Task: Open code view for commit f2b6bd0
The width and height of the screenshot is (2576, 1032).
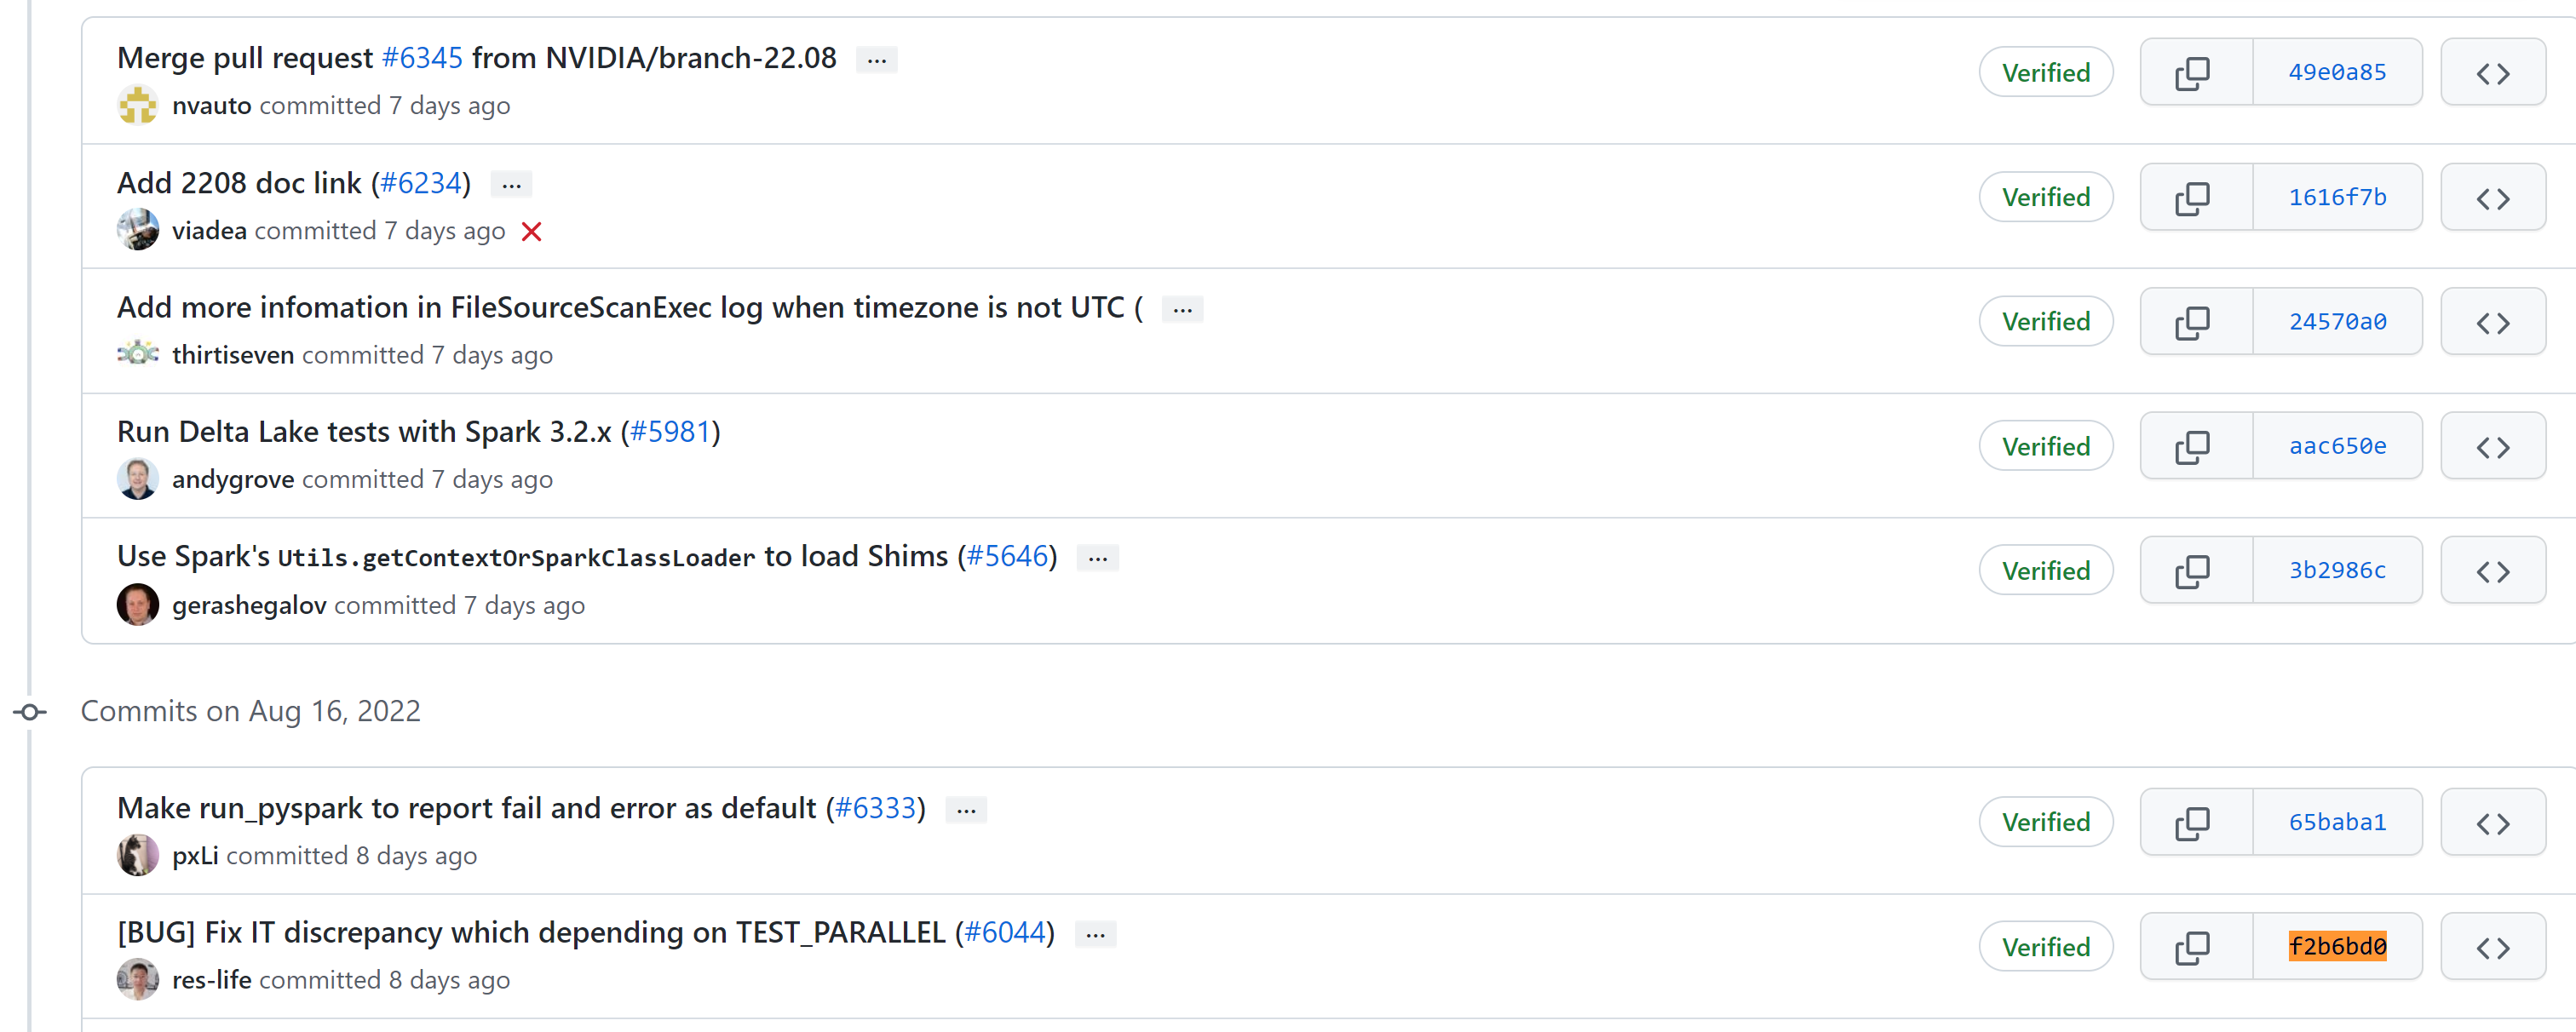Action: pos(2493,946)
